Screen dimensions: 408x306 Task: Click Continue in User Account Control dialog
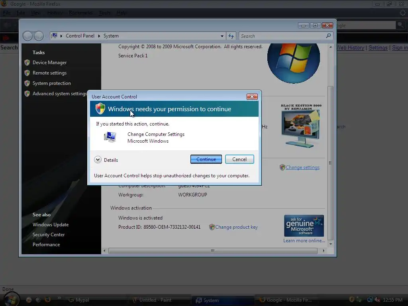coord(206,159)
